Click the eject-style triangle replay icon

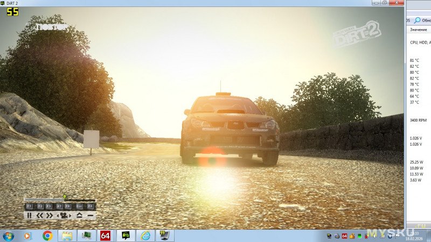79,215
